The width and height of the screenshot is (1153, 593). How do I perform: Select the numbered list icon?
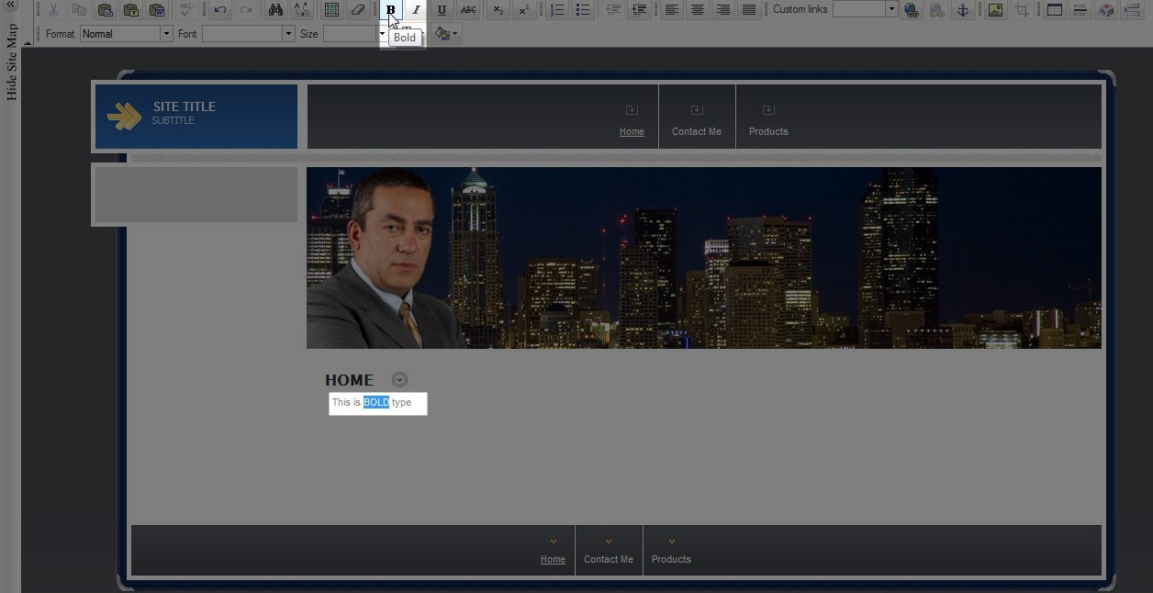coord(557,10)
